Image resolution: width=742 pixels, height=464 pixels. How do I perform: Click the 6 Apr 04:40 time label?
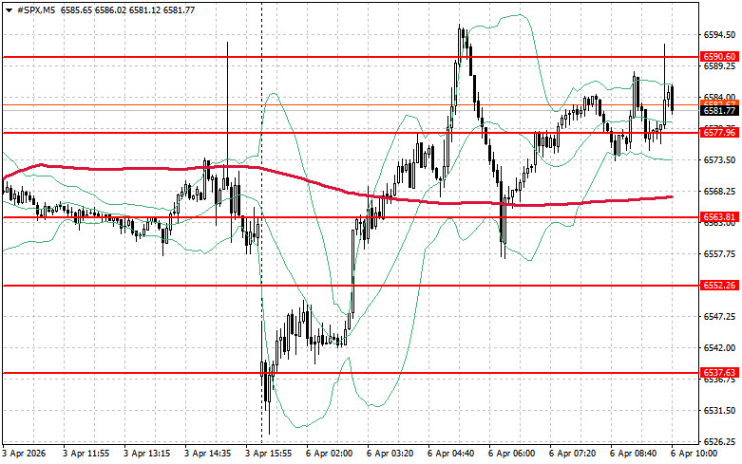click(x=451, y=455)
